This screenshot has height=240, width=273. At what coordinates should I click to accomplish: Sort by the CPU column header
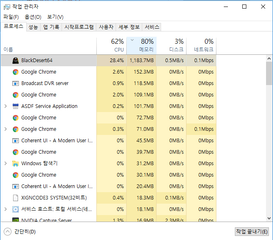click(111, 46)
